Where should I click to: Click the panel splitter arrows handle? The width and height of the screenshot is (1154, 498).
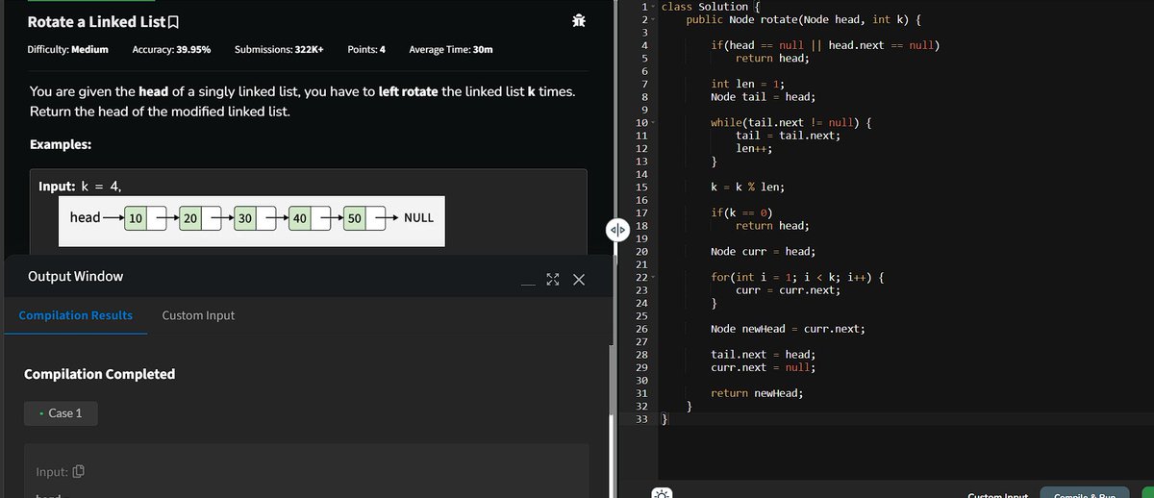pos(617,230)
